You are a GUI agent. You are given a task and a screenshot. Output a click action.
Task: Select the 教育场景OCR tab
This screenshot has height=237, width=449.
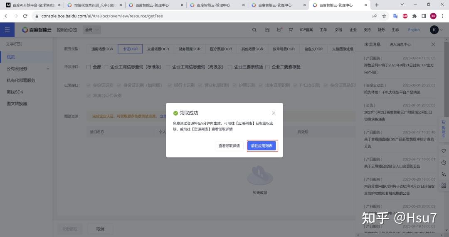284,49
